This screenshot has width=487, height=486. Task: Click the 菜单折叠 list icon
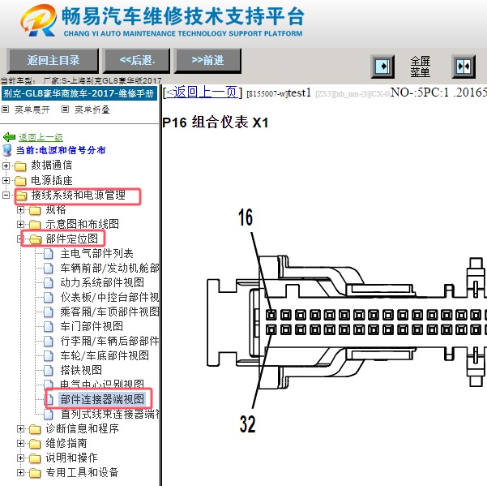coord(65,110)
